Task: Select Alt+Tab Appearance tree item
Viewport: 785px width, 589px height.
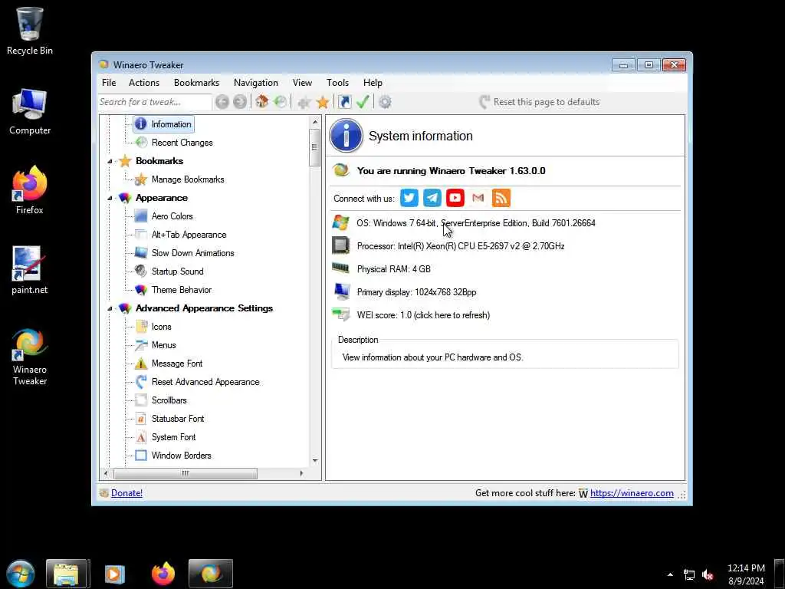Action: point(189,235)
